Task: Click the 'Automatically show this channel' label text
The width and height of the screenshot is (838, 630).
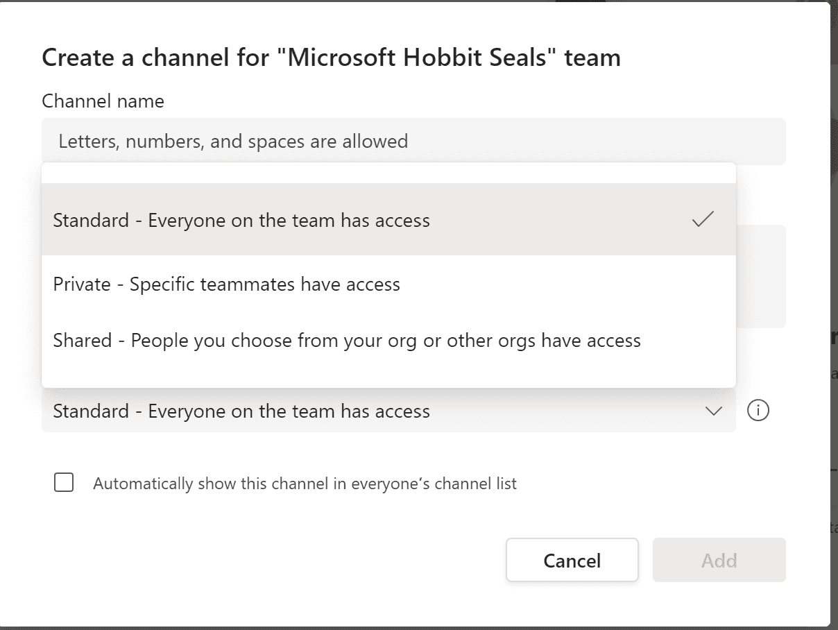Action: coord(305,484)
